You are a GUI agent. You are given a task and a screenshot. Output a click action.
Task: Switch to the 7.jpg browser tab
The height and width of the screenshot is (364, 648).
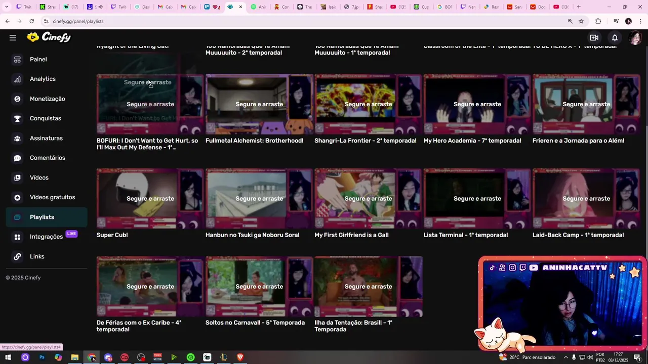coord(353,7)
